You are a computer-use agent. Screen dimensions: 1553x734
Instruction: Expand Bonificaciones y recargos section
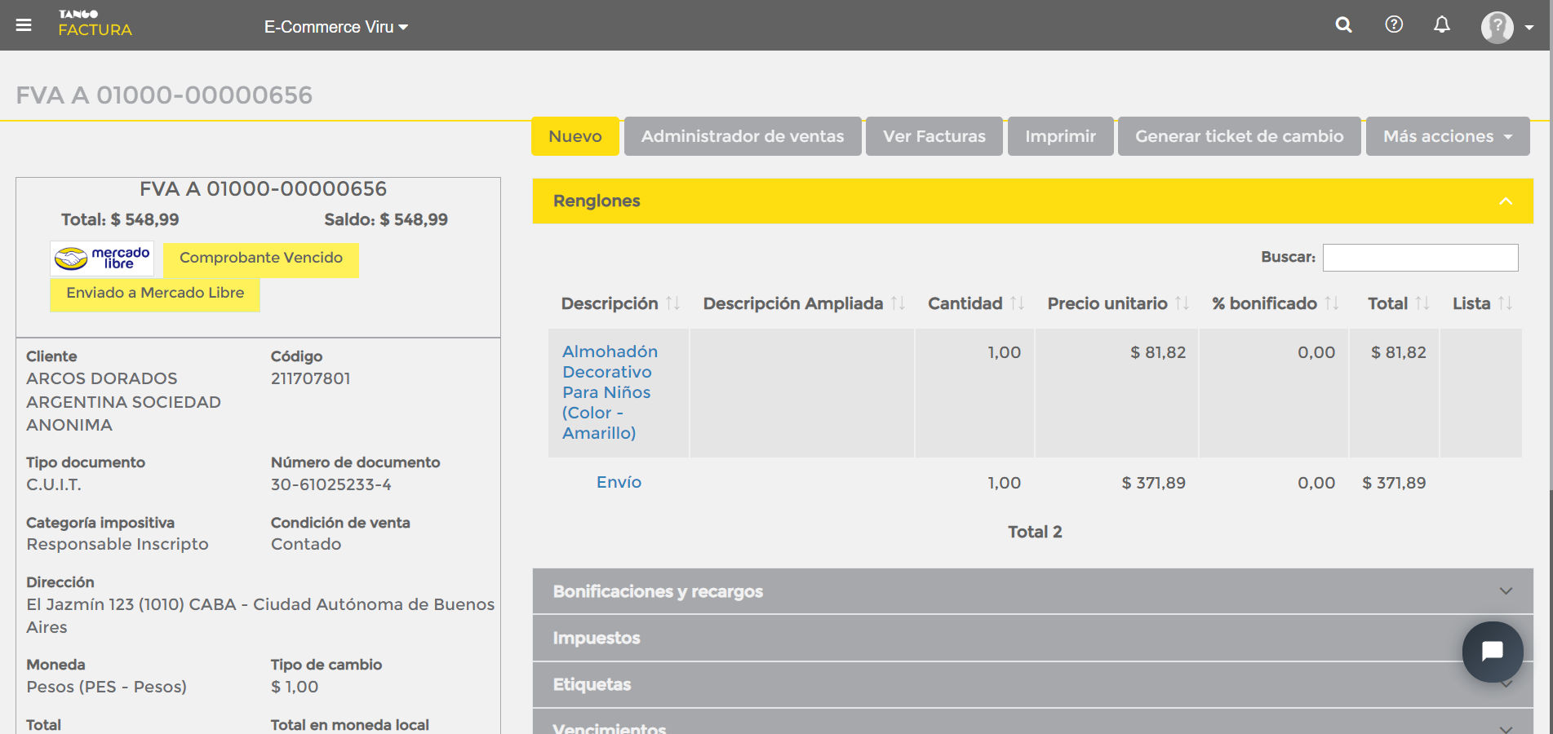point(1032,591)
